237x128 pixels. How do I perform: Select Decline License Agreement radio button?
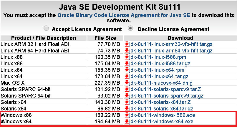click(130, 28)
